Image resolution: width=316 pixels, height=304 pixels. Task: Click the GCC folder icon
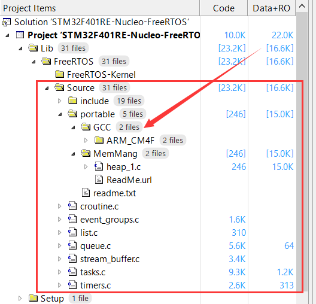point(86,127)
